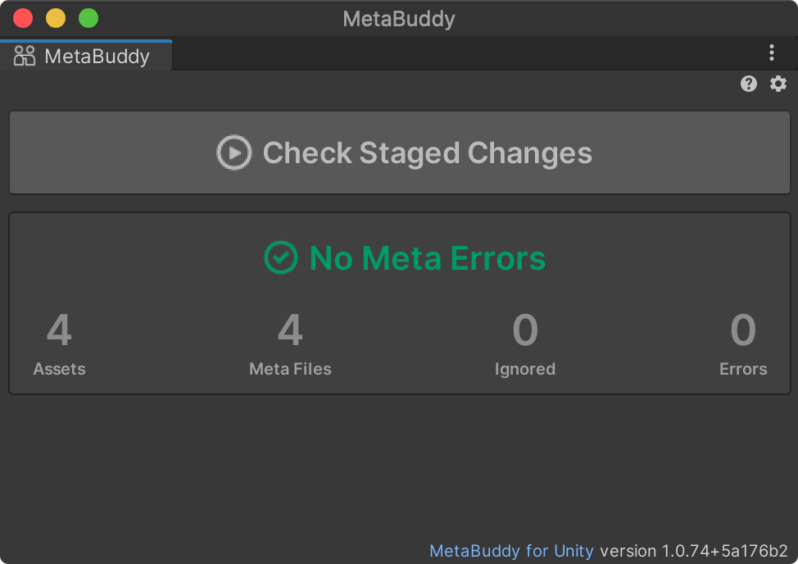Open the three-dot panel options menu
The width and height of the screenshot is (798, 564).
point(772,53)
